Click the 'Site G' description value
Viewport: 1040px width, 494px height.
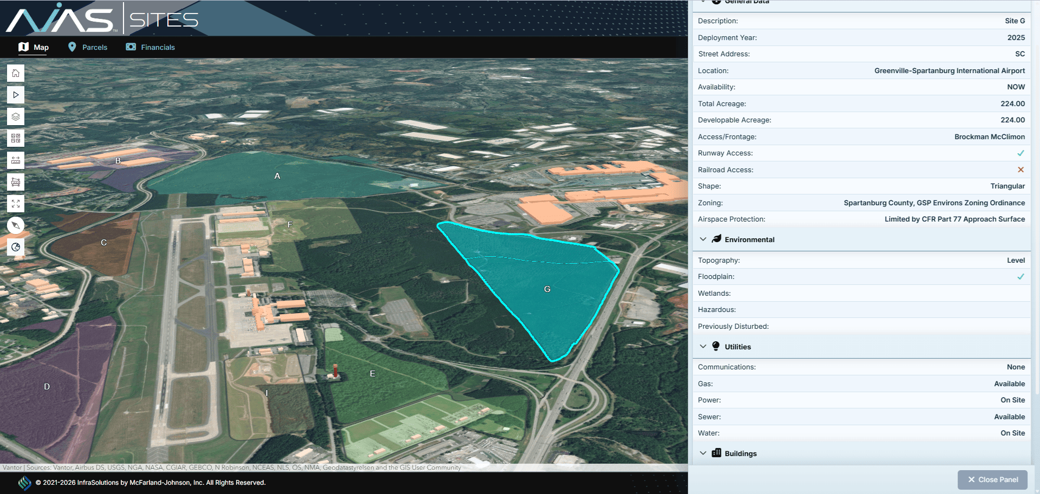pyautogui.click(x=1015, y=21)
